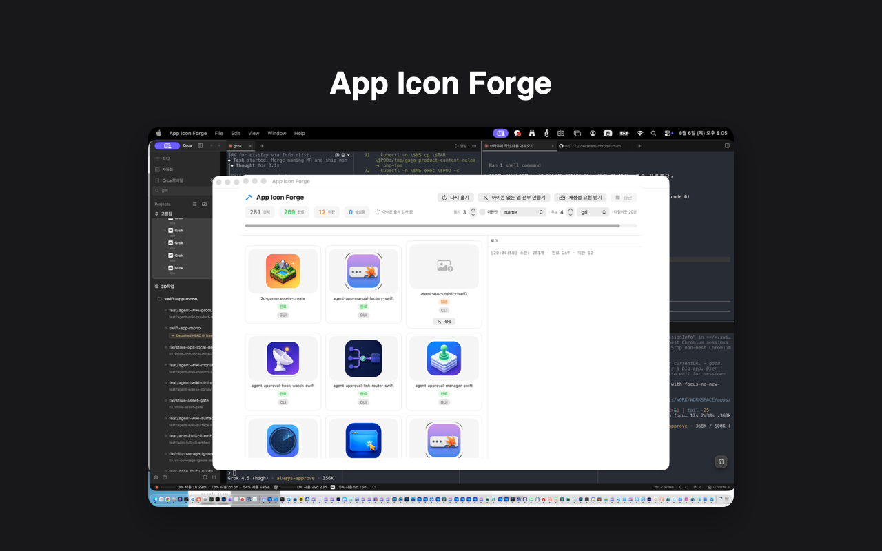Click the agent-app-registry-swift empty image placeholder
Image resolution: width=882 pixels, height=551 pixels.
coord(444,266)
